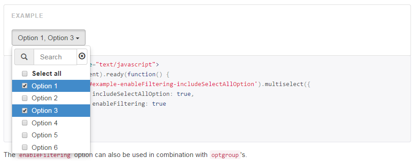Image resolution: width=415 pixels, height=161 pixels.
Task: Click the EXAMPLE heading label
Action: 27,16
